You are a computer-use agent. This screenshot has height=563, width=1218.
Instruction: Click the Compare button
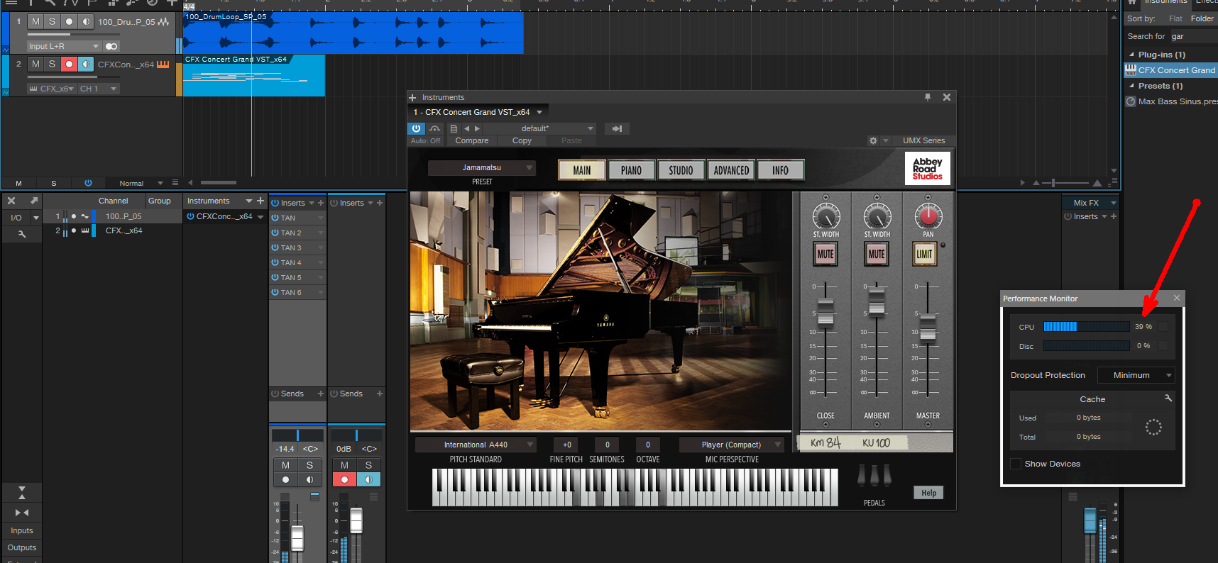pyautogui.click(x=472, y=140)
